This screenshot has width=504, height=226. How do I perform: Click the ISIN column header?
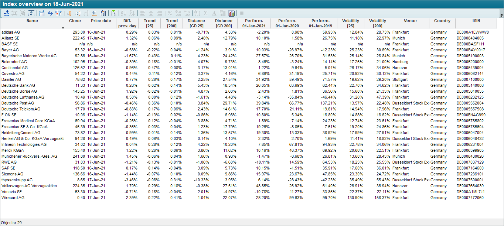tap(476, 21)
